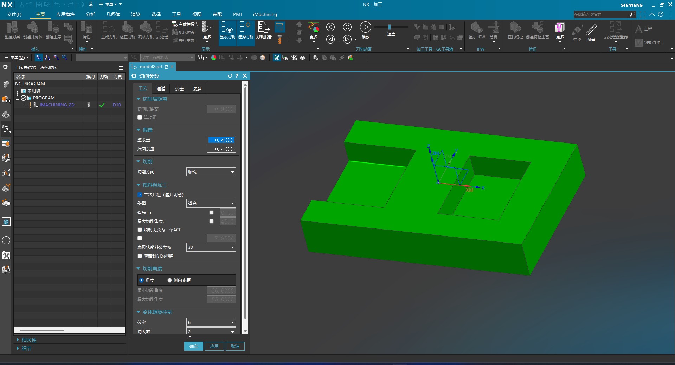Open the 切削方向 dropdown

coord(211,172)
